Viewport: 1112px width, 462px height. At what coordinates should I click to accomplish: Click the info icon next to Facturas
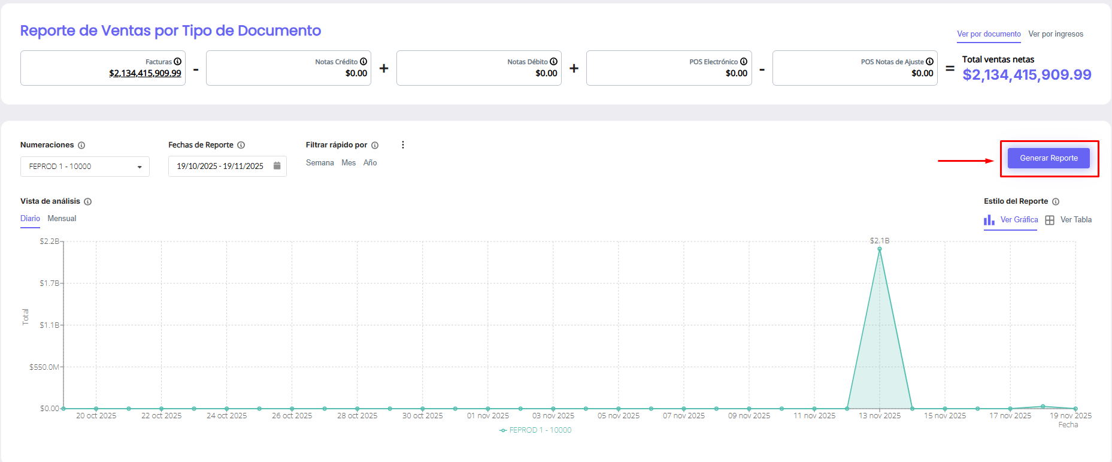[x=178, y=62]
